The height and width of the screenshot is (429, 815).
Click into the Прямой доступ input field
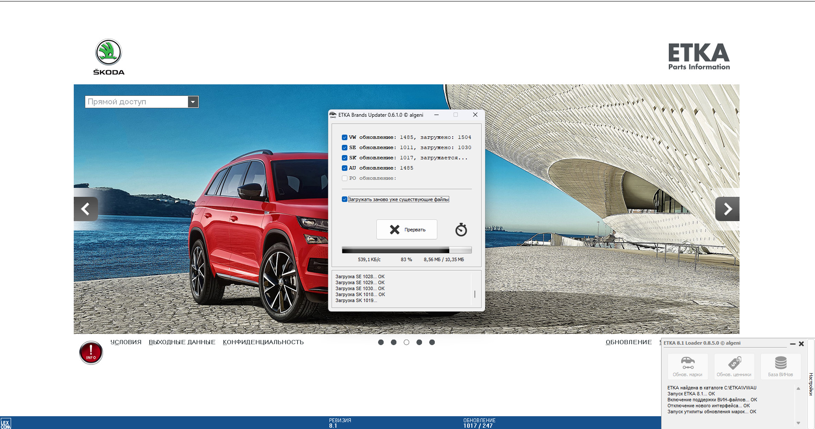tap(136, 102)
